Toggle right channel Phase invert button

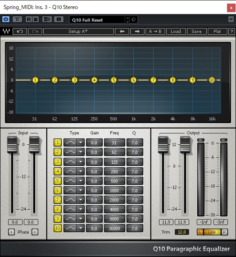tap(35, 232)
